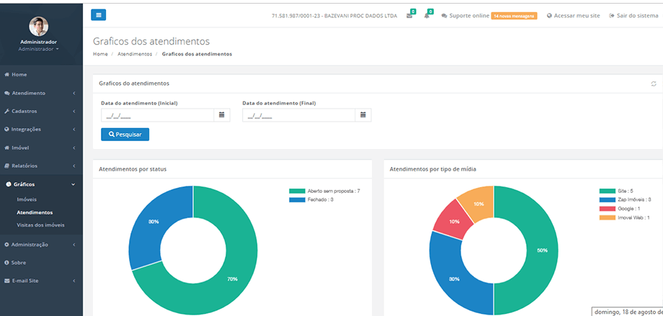
Task: Expand the Administração menu chevron
Action: click(x=74, y=245)
